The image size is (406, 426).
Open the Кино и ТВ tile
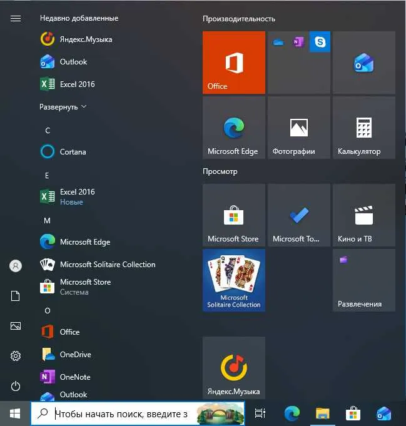point(364,215)
